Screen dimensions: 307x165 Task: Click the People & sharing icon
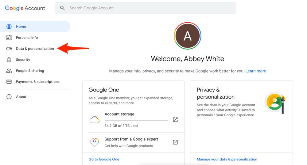(9, 71)
